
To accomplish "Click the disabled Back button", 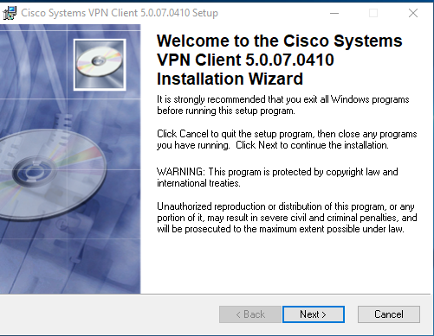I will (250, 314).
